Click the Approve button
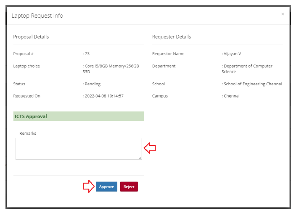 [x=106, y=187]
